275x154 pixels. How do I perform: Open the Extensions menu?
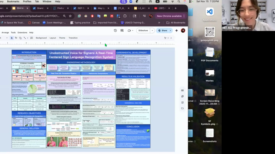tap(22, 33)
